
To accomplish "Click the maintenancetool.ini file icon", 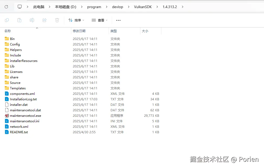I will click(x=7, y=121).
